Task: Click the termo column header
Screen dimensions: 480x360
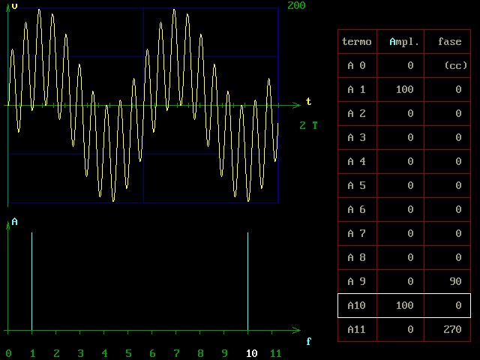Action: tap(357, 42)
